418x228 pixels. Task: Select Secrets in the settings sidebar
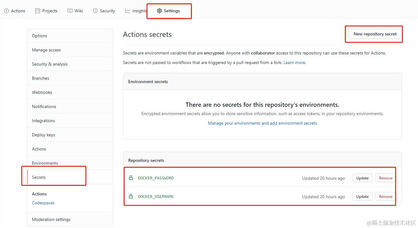tap(39, 177)
